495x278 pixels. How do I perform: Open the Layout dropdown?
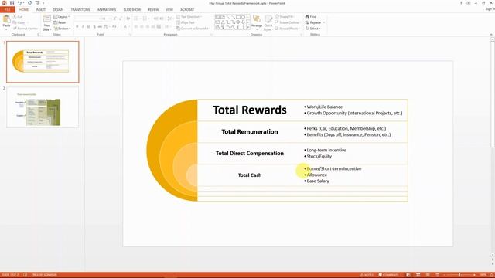[x=62, y=16]
